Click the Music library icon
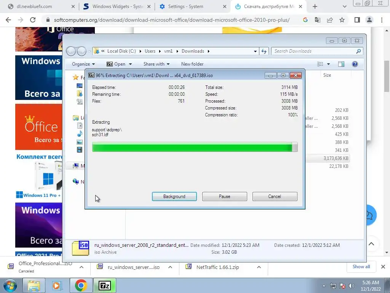The image size is (390, 293). pos(80,134)
